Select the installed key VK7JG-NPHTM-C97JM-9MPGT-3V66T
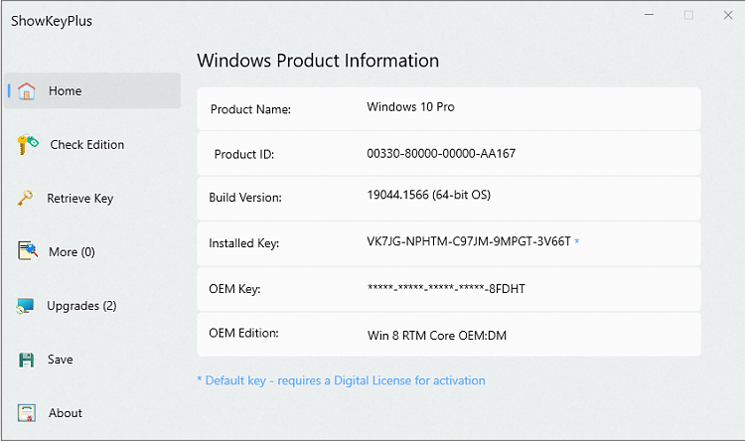Viewport: 745px width, 441px height. (469, 241)
